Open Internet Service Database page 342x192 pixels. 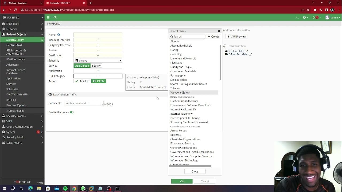coord(16,71)
